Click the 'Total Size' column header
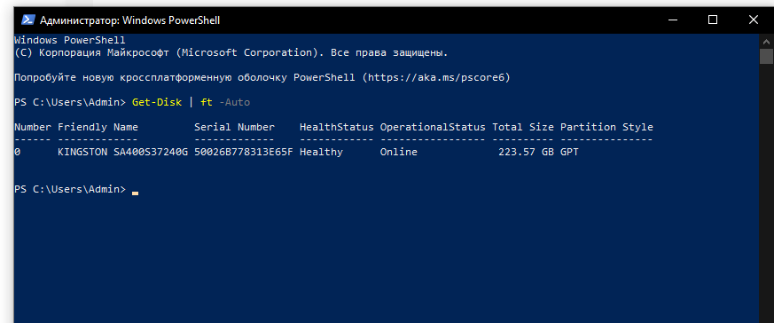The height and width of the screenshot is (323, 774). 523,127
